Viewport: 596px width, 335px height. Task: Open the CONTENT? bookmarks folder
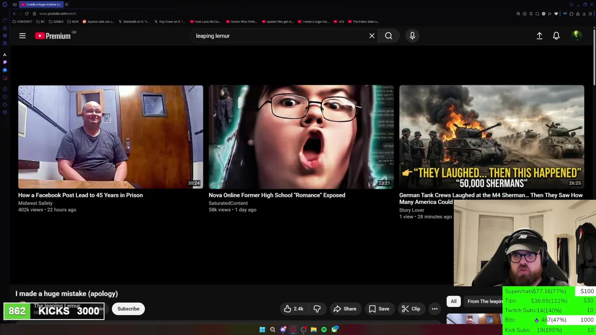[22, 21]
